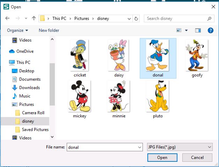219x167 pixels.
Task: Click the forward navigation arrow
Action: point(17,18)
